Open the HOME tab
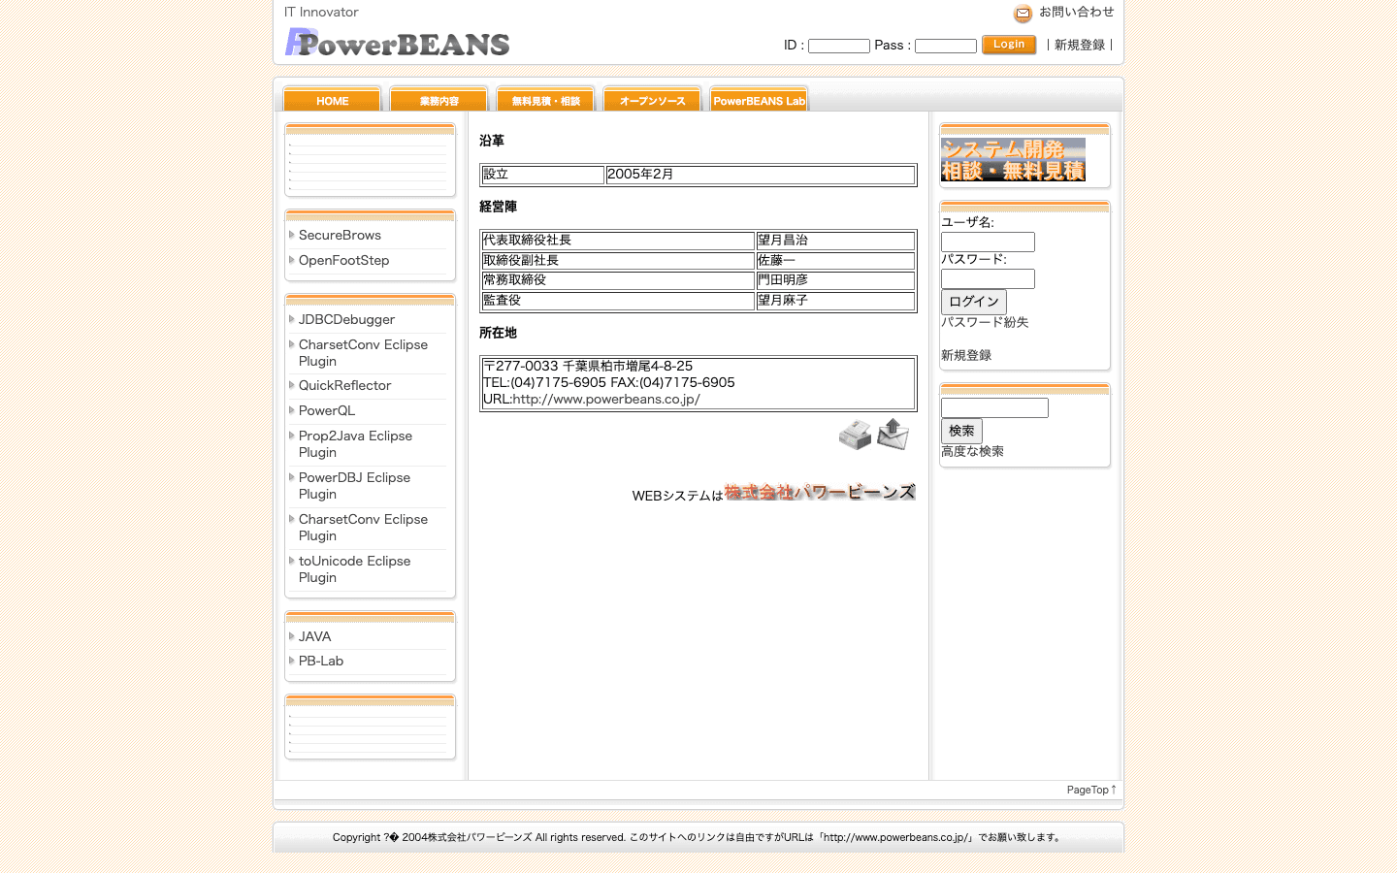 point(332,100)
